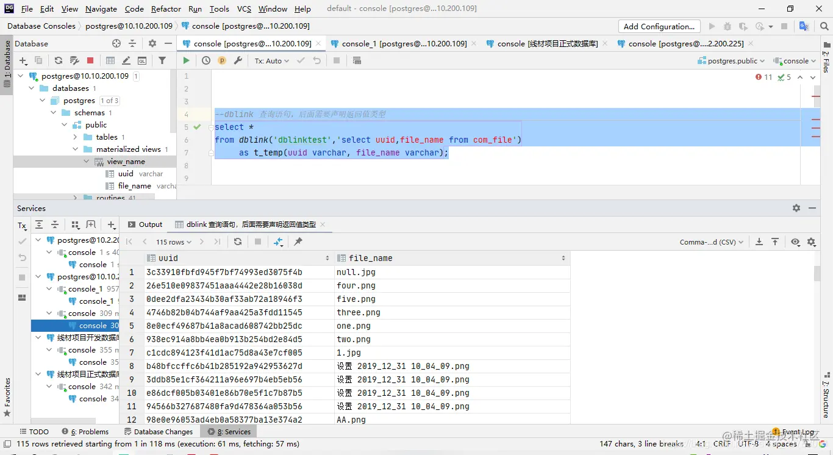Click the Database panel gear settings
Image resolution: width=833 pixels, height=455 pixels.
tap(152, 43)
